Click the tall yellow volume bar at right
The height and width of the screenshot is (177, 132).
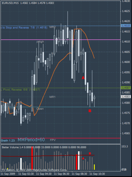click(x=95, y=167)
